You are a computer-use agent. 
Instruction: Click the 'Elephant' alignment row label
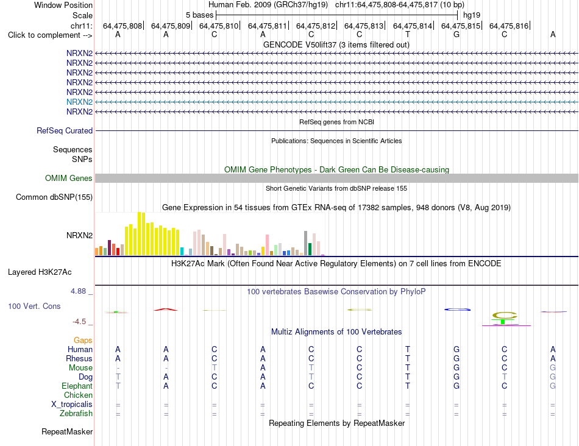(x=77, y=386)
